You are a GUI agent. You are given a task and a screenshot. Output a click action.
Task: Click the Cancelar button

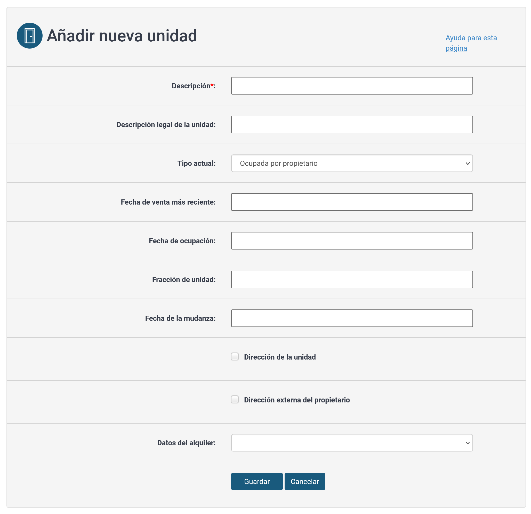point(305,482)
